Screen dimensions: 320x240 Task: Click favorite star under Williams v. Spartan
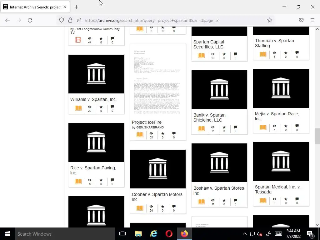point(101,107)
